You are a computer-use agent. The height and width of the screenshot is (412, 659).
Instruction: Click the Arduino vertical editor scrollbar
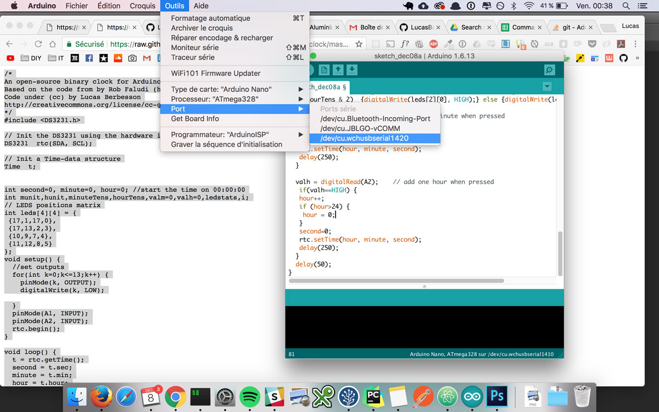click(560, 254)
